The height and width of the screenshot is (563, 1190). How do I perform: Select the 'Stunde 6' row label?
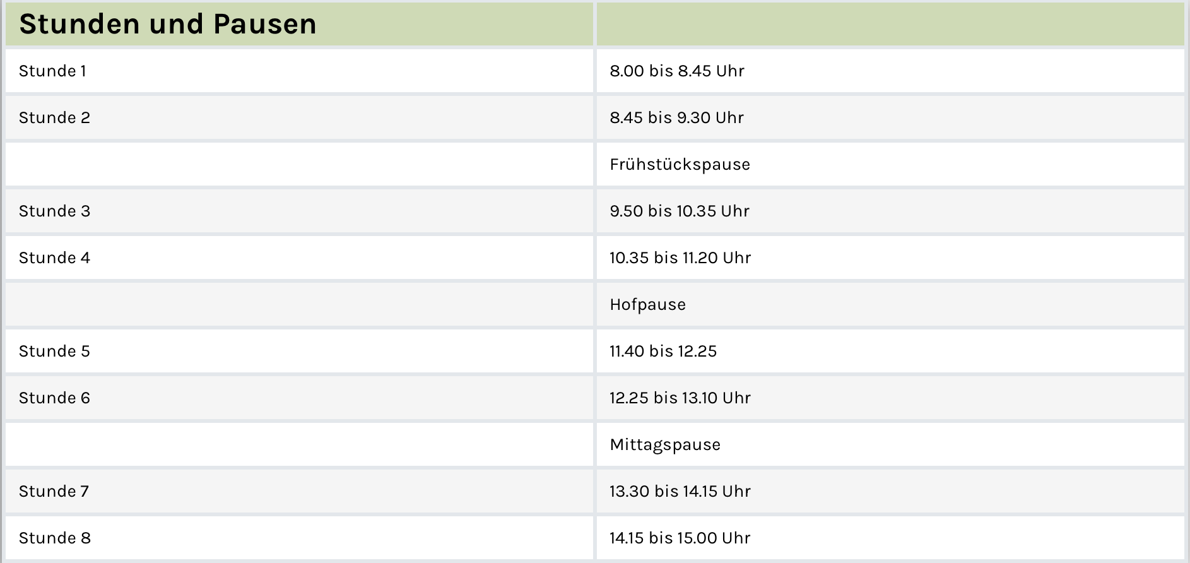[54, 398]
